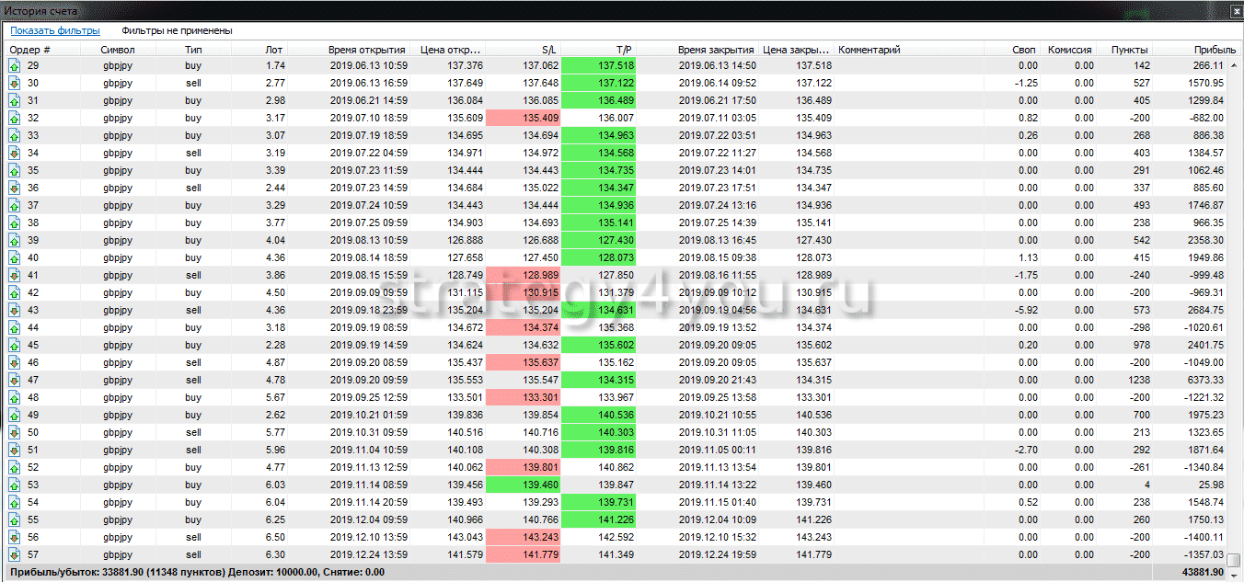The image size is (1244, 582).
Task: Click the sell icon for order 57
Action: (15, 554)
